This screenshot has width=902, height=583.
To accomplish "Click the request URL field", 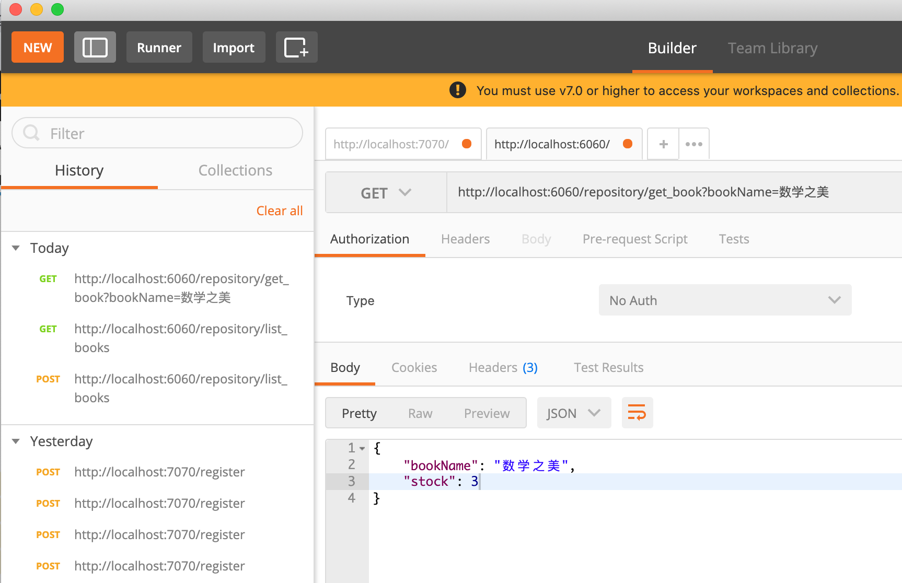I will pos(674,192).
